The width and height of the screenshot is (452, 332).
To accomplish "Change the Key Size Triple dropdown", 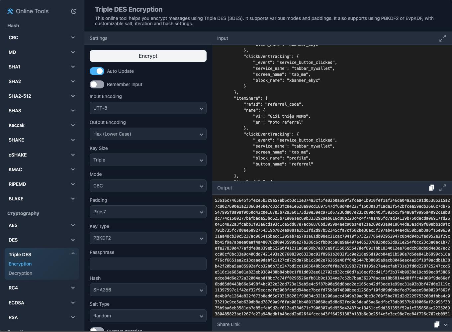I will click(148, 160).
